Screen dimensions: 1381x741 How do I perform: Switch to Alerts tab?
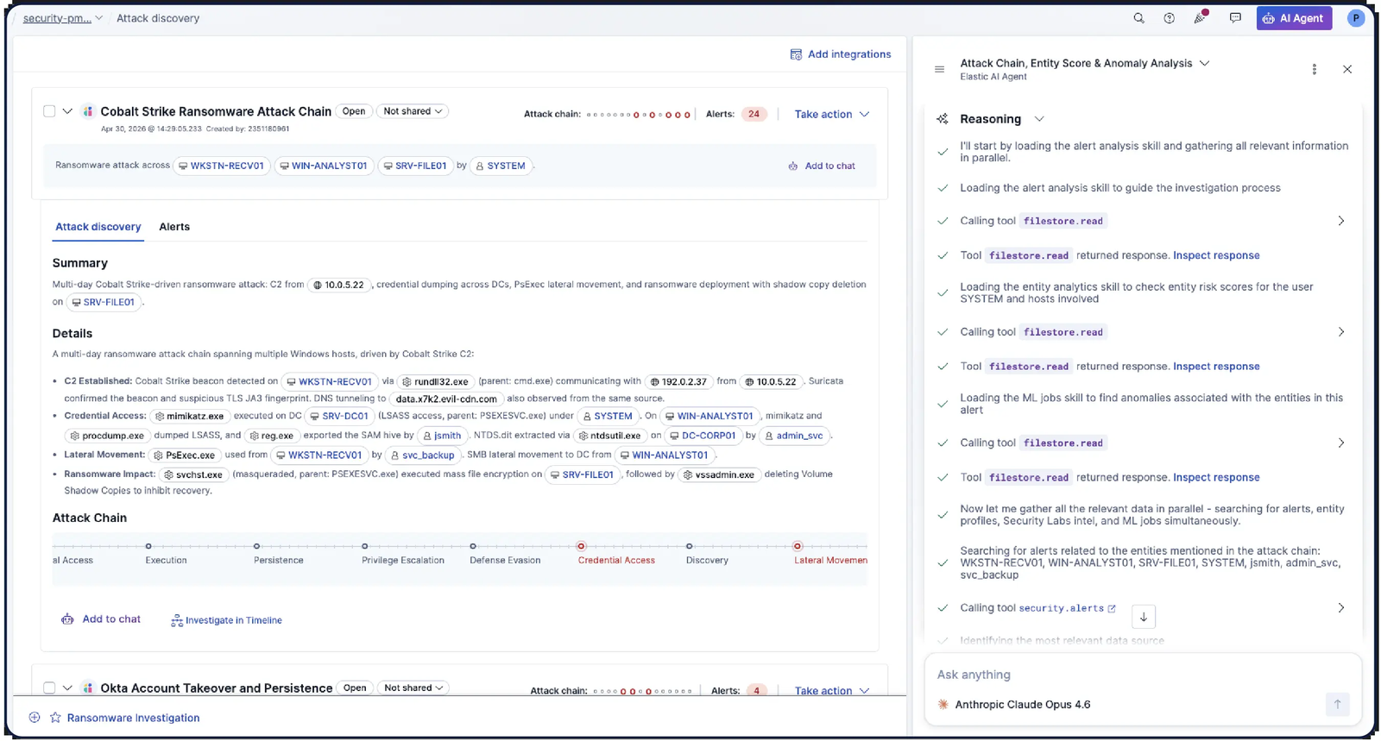point(174,227)
